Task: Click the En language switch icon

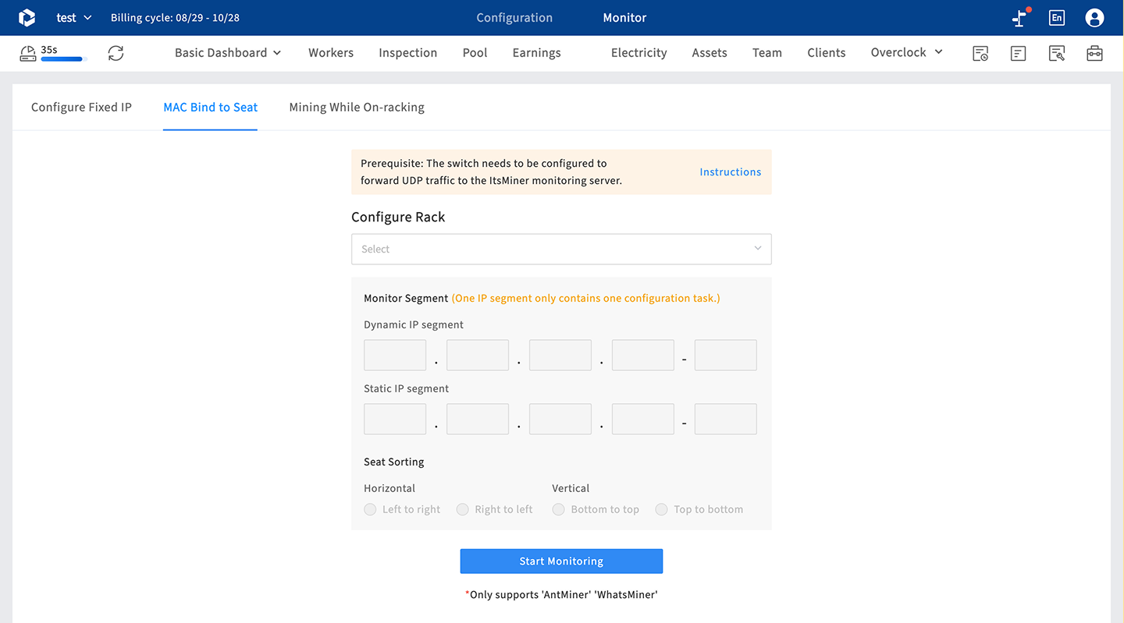Action: pyautogui.click(x=1056, y=18)
